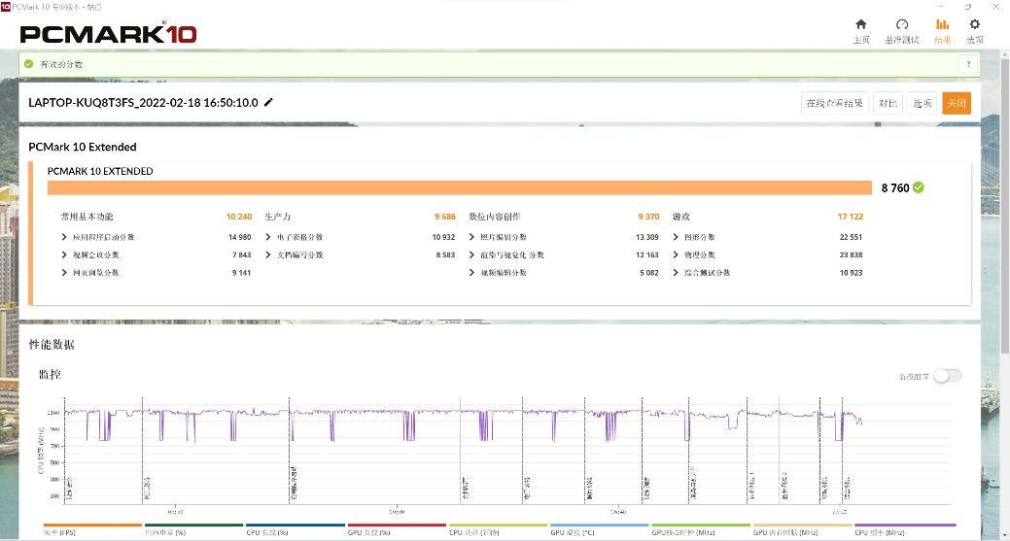Toggle the 监控细节 switch

pyautogui.click(x=948, y=376)
